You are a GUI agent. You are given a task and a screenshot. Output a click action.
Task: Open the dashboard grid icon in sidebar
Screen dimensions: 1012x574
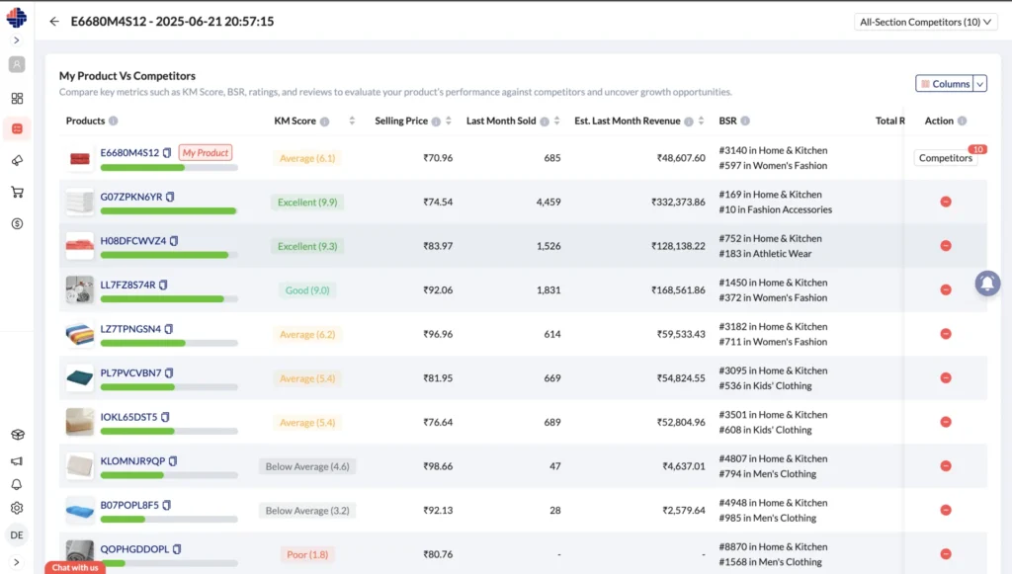pos(17,98)
